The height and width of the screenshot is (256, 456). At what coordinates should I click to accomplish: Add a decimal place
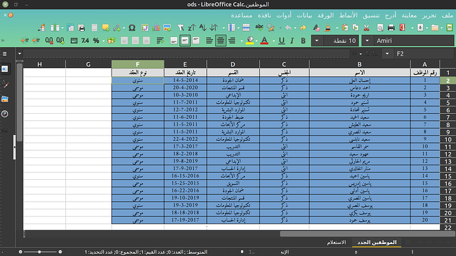60,40
